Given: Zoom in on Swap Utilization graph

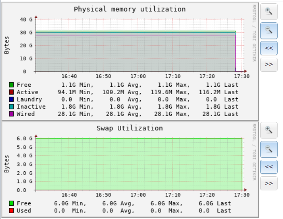Looking at the screenshot, I should [x=268, y=130].
